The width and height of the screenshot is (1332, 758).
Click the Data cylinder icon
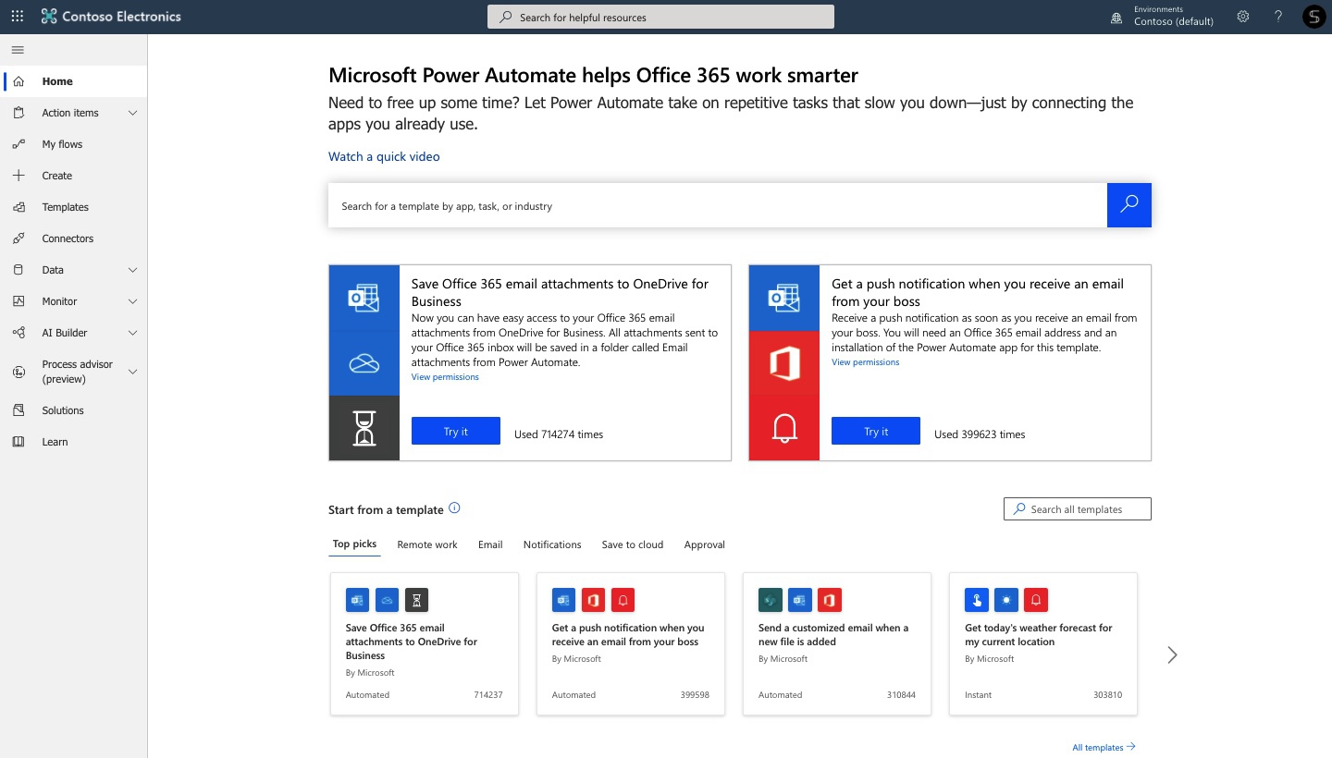(18, 270)
